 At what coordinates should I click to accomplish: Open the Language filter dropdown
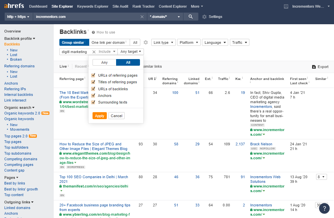pos(215,42)
